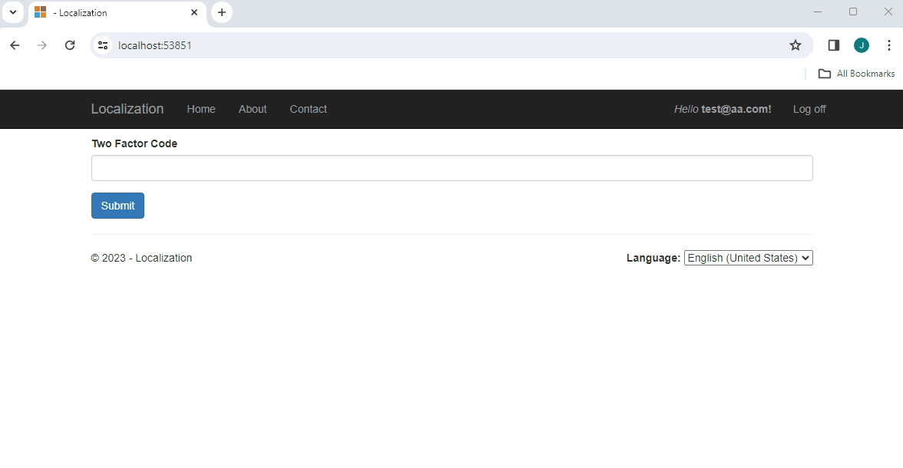This screenshot has height=468, width=903.
Task: Navigate to the Home menu item
Action: [x=200, y=109]
